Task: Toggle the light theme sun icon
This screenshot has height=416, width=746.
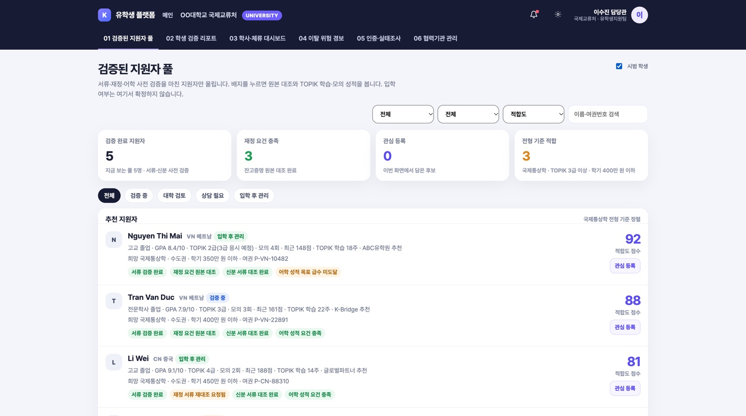Action: (x=558, y=15)
